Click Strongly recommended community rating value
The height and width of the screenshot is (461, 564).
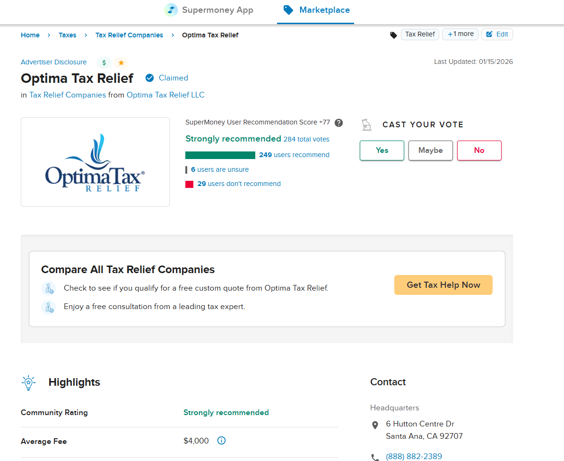[226, 412]
